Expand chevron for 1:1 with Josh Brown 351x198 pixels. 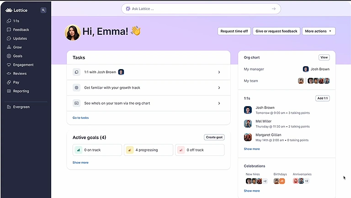(x=219, y=72)
